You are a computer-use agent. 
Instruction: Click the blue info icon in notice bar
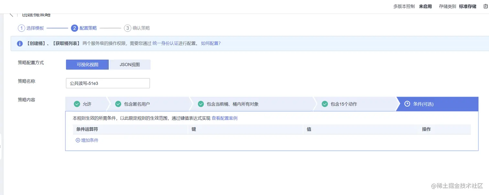pos(20,44)
